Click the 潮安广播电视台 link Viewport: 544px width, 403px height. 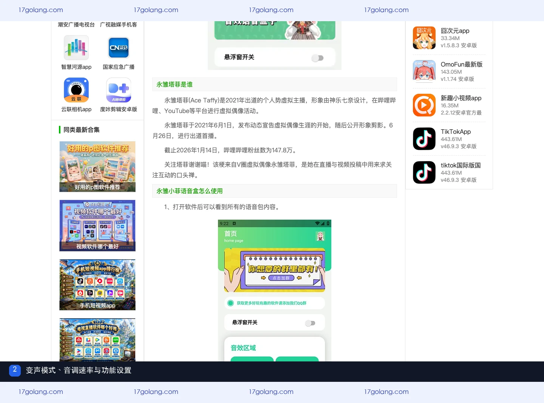coord(76,25)
